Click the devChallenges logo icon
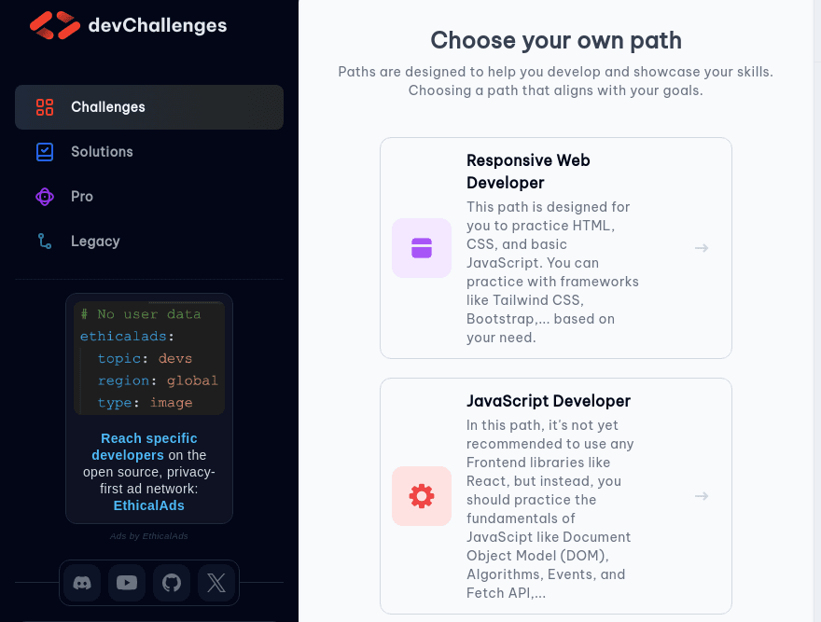The image size is (821, 622). pos(55,25)
